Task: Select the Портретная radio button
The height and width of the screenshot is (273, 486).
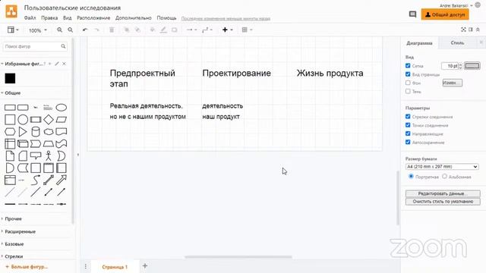Action: (411, 176)
